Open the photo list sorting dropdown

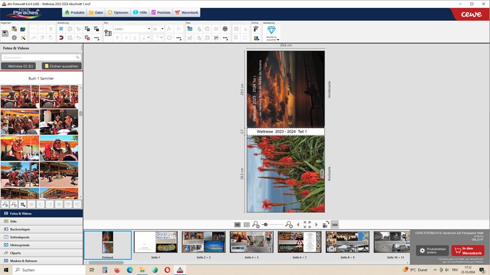(x=23, y=204)
